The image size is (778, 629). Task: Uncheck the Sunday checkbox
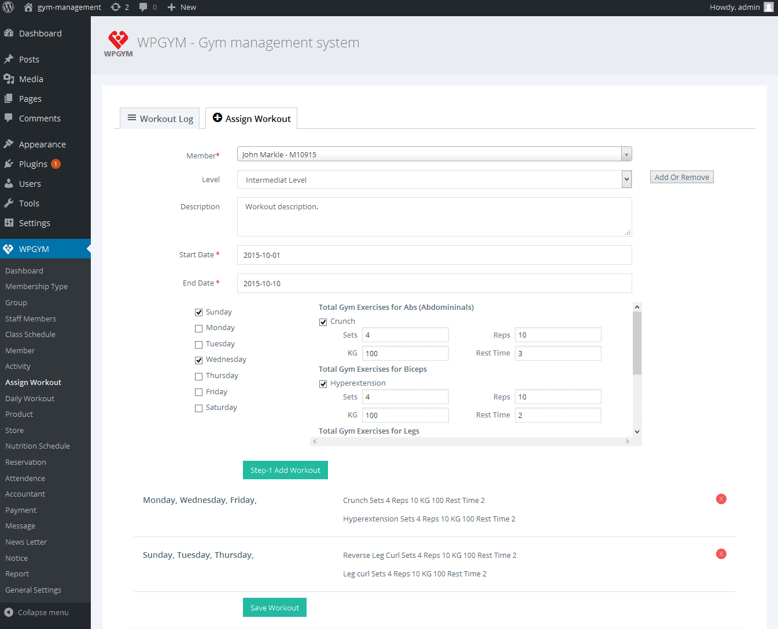click(x=198, y=312)
